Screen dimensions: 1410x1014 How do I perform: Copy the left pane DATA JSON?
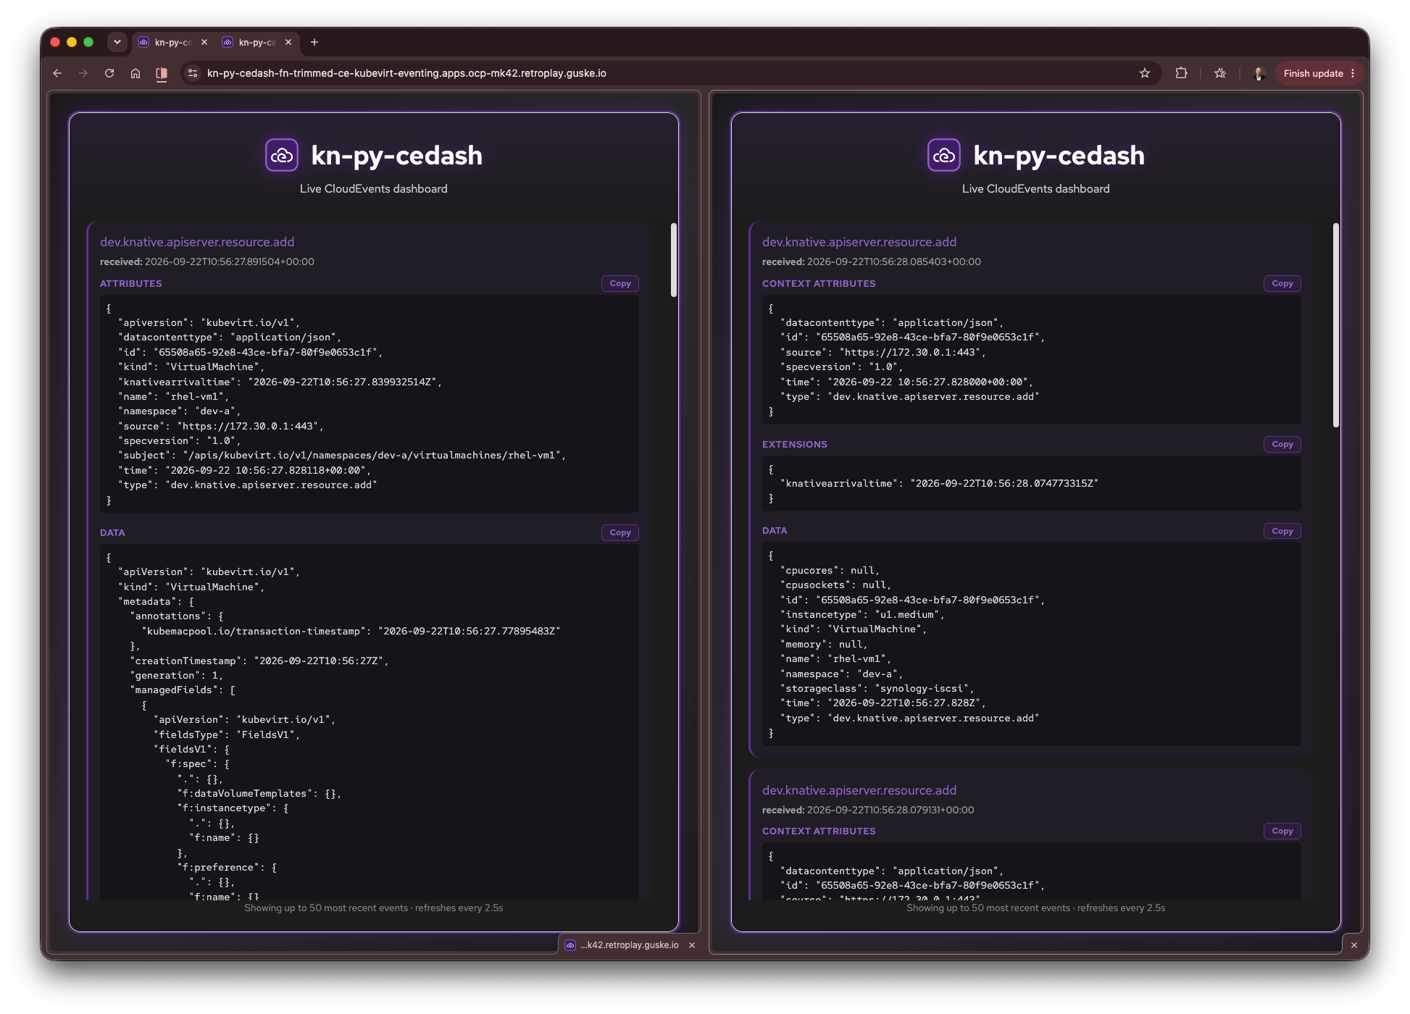coord(620,532)
